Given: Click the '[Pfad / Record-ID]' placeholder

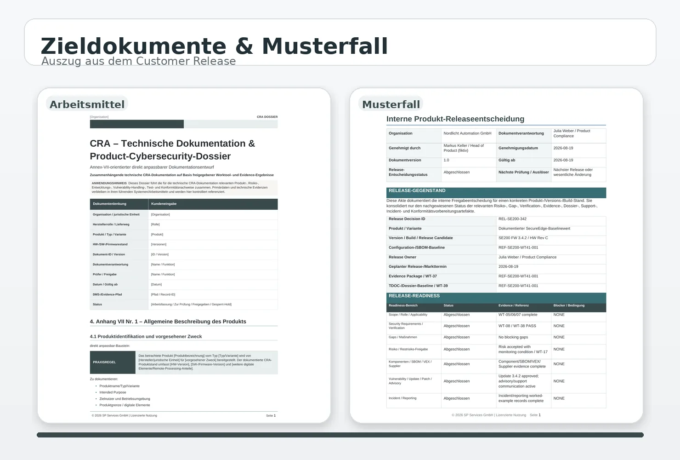Looking at the screenshot, I should coord(163,294).
